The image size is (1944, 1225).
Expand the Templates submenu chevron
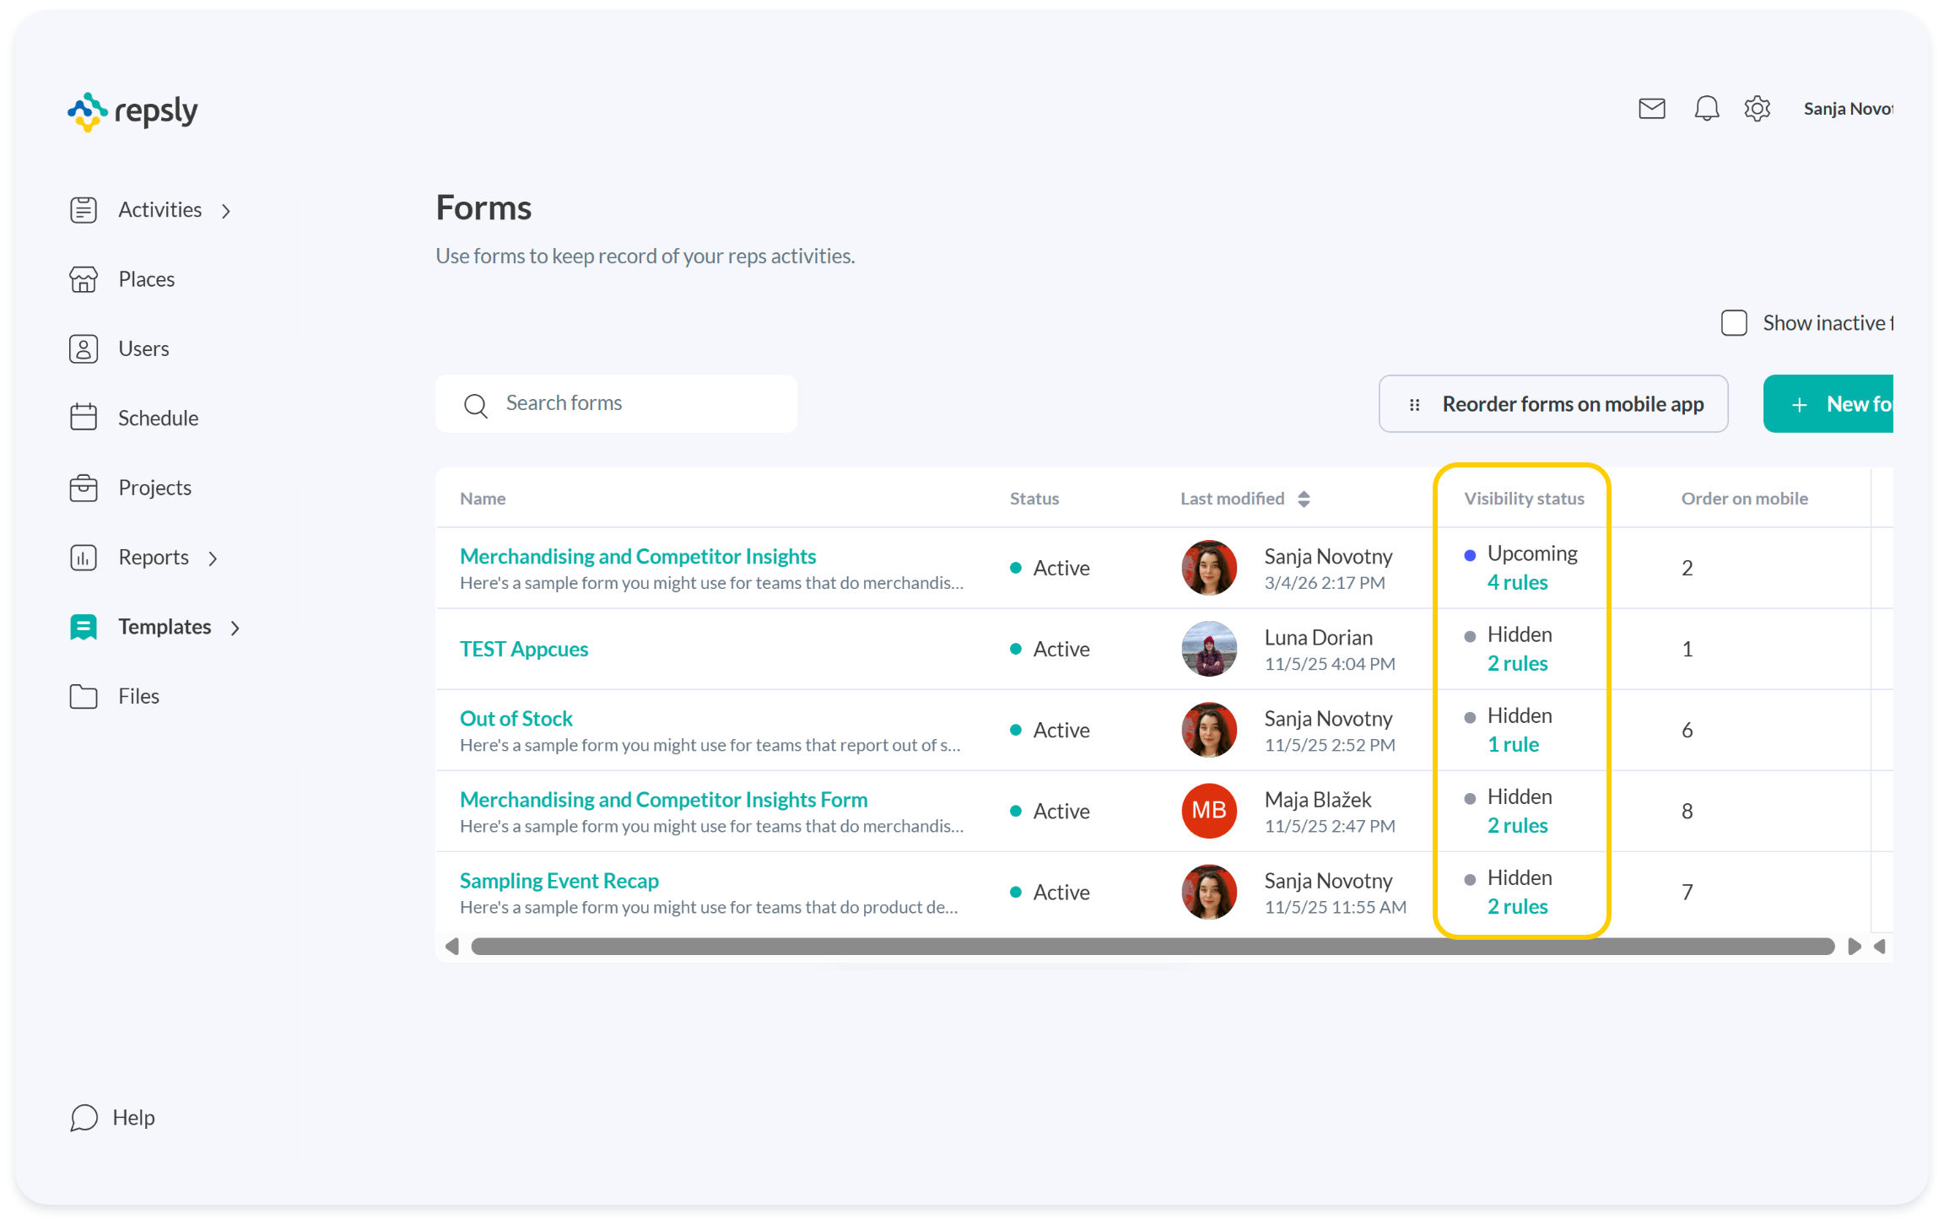point(235,628)
